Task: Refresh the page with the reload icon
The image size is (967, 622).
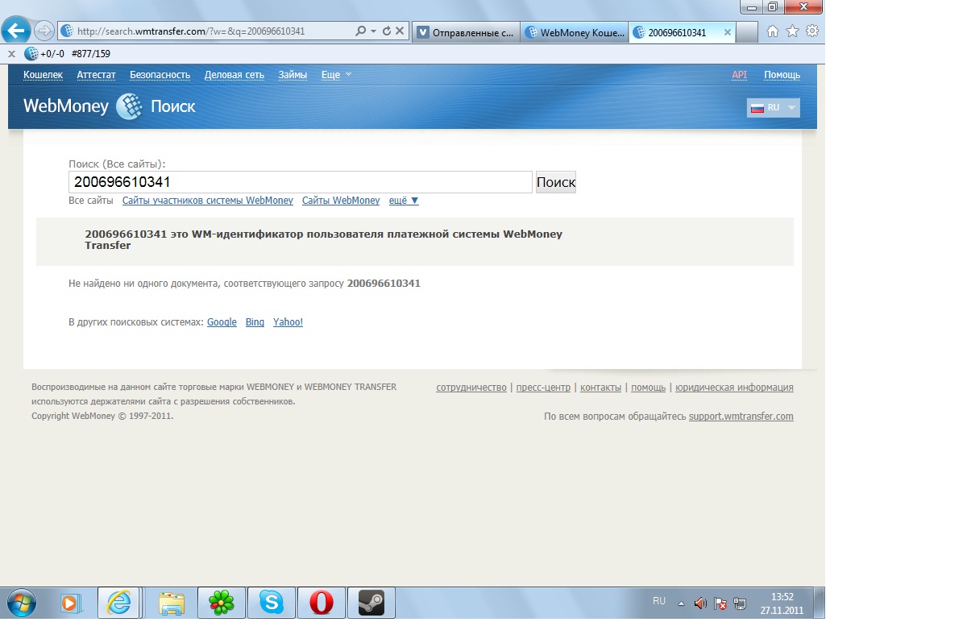Action: click(x=387, y=31)
